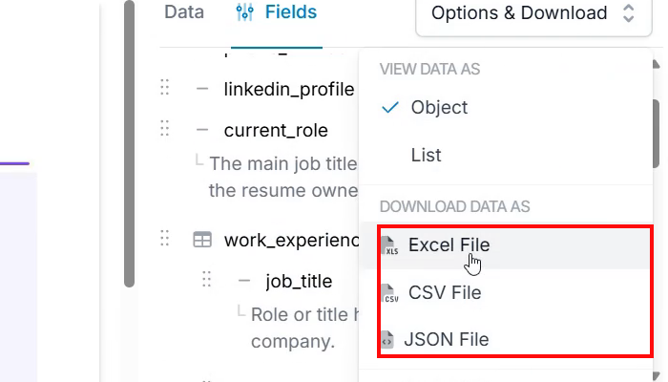Click the table icon beside work_experience
Image resolution: width=668 pixels, height=382 pixels.
(202, 240)
